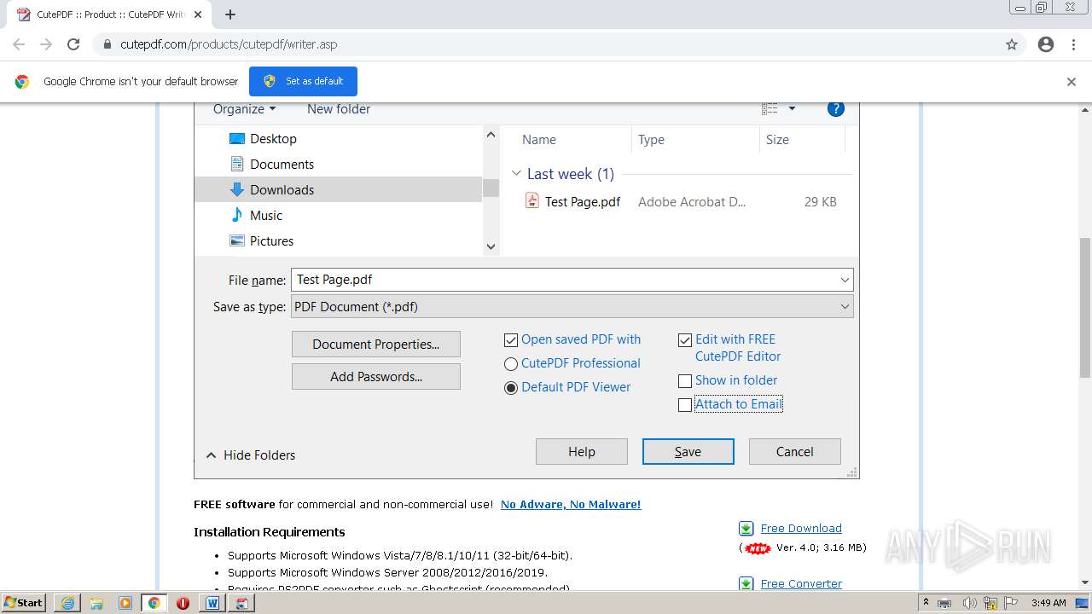
Task: Click the Cancel button
Action: point(795,452)
